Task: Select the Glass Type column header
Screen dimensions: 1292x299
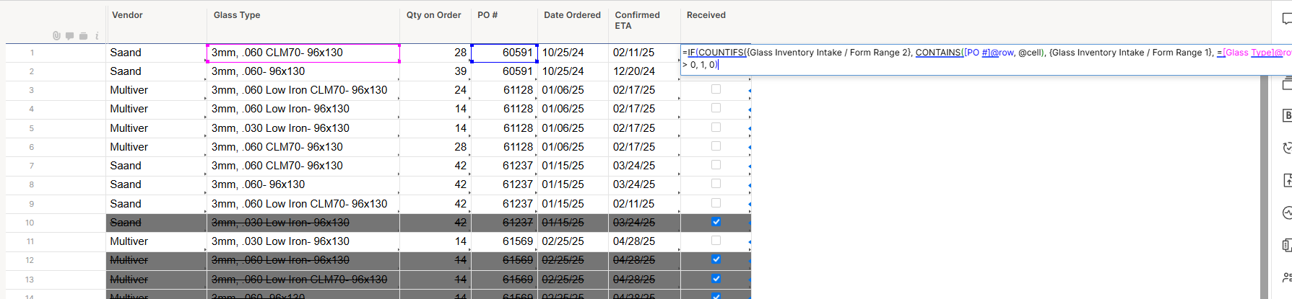Action: (303, 23)
